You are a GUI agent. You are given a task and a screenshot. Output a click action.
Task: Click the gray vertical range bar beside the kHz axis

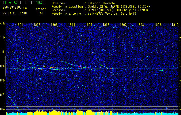pos(5,66)
